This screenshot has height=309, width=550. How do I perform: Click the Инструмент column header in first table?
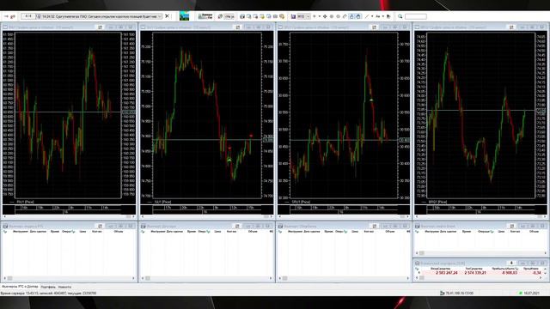[x=21, y=232]
